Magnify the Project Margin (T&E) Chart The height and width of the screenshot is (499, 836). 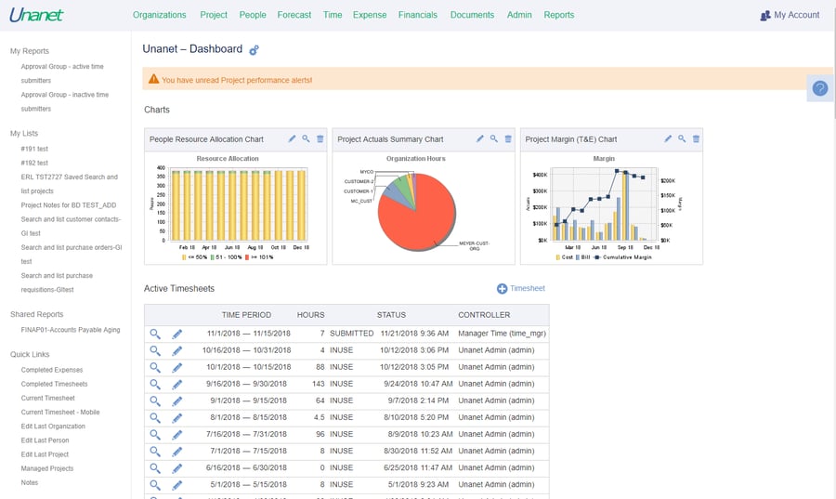(682, 138)
